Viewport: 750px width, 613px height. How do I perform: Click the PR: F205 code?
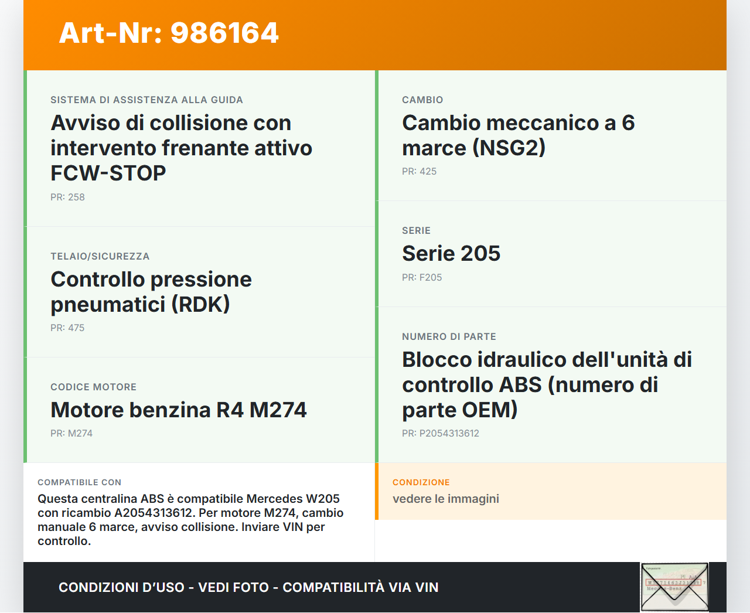pos(422,278)
